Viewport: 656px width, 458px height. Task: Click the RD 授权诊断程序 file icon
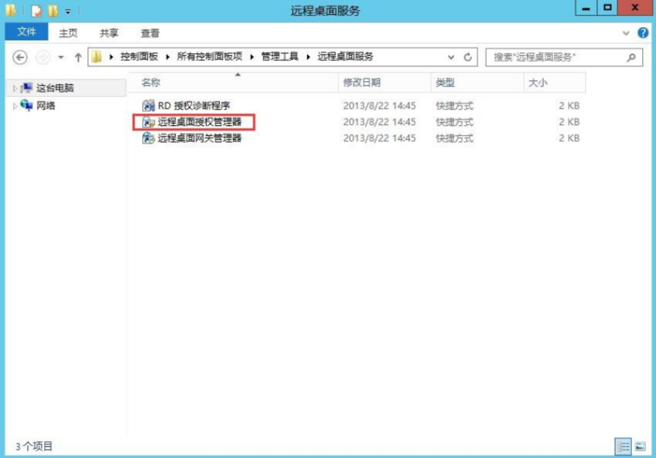pos(148,105)
